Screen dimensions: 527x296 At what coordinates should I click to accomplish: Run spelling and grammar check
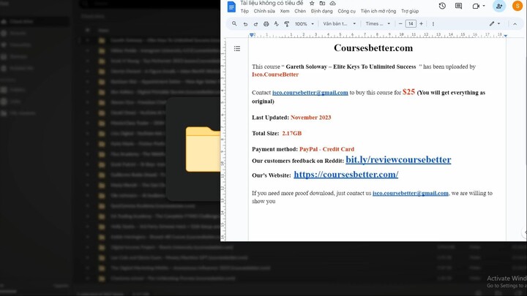pyautogui.click(x=276, y=24)
